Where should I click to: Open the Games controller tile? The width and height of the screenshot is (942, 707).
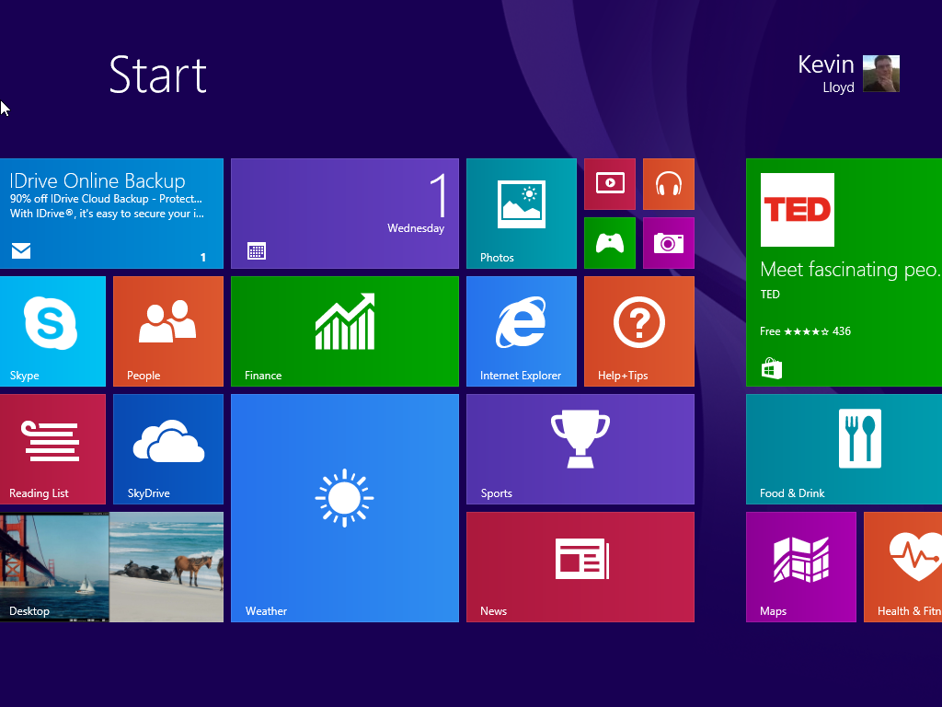[x=610, y=243]
